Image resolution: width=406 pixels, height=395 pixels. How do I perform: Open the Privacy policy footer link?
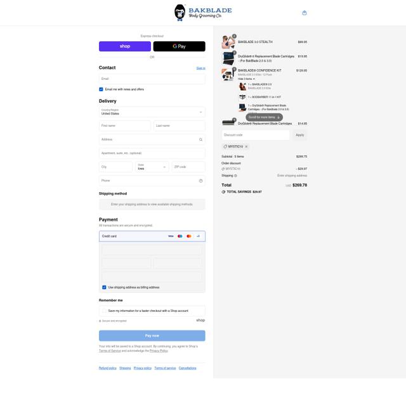click(x=142, y=368)
